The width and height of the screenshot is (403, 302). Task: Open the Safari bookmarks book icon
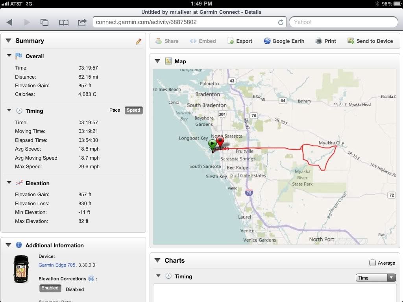pyautogui.click(x=63, y=22)
